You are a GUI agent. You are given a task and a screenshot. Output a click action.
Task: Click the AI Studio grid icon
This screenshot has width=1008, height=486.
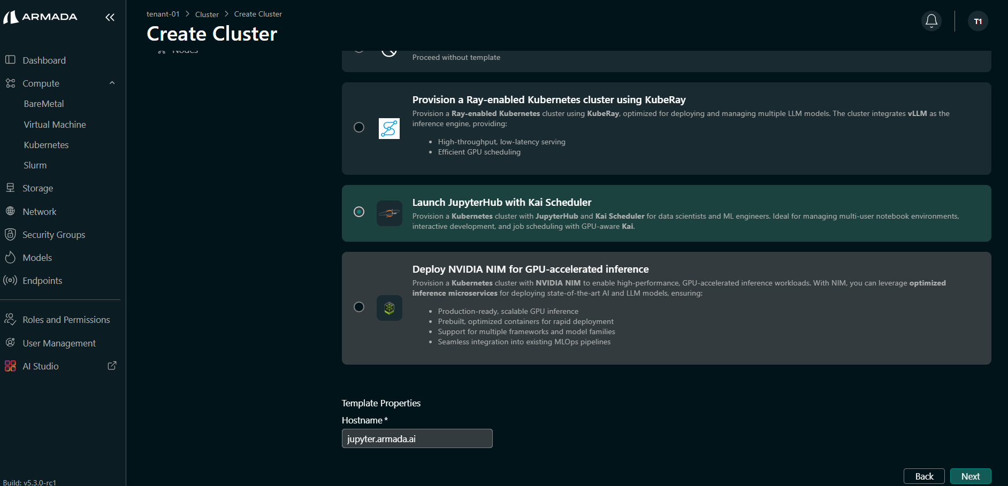(10, 366)
